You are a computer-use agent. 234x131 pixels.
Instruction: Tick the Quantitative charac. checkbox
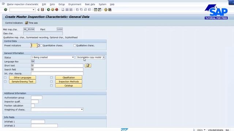coord(41,45)
